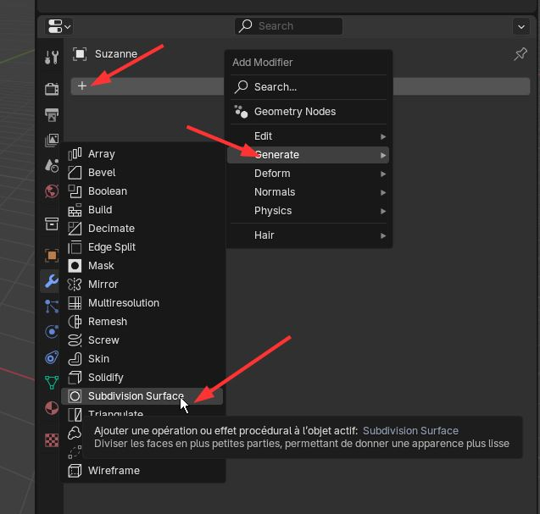
Task: Click the Suzanne object icon
Action: click(80, 54)
